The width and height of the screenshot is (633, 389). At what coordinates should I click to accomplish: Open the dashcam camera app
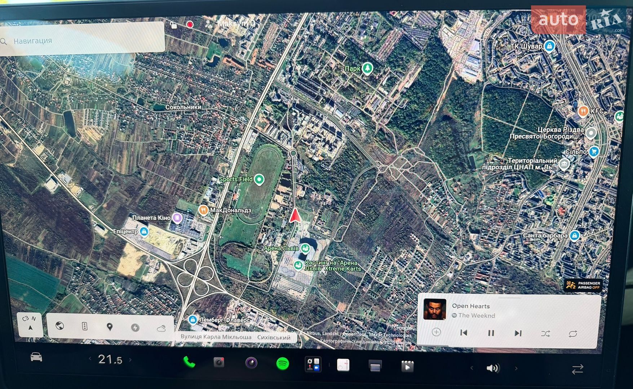click(x=219, y=362)
